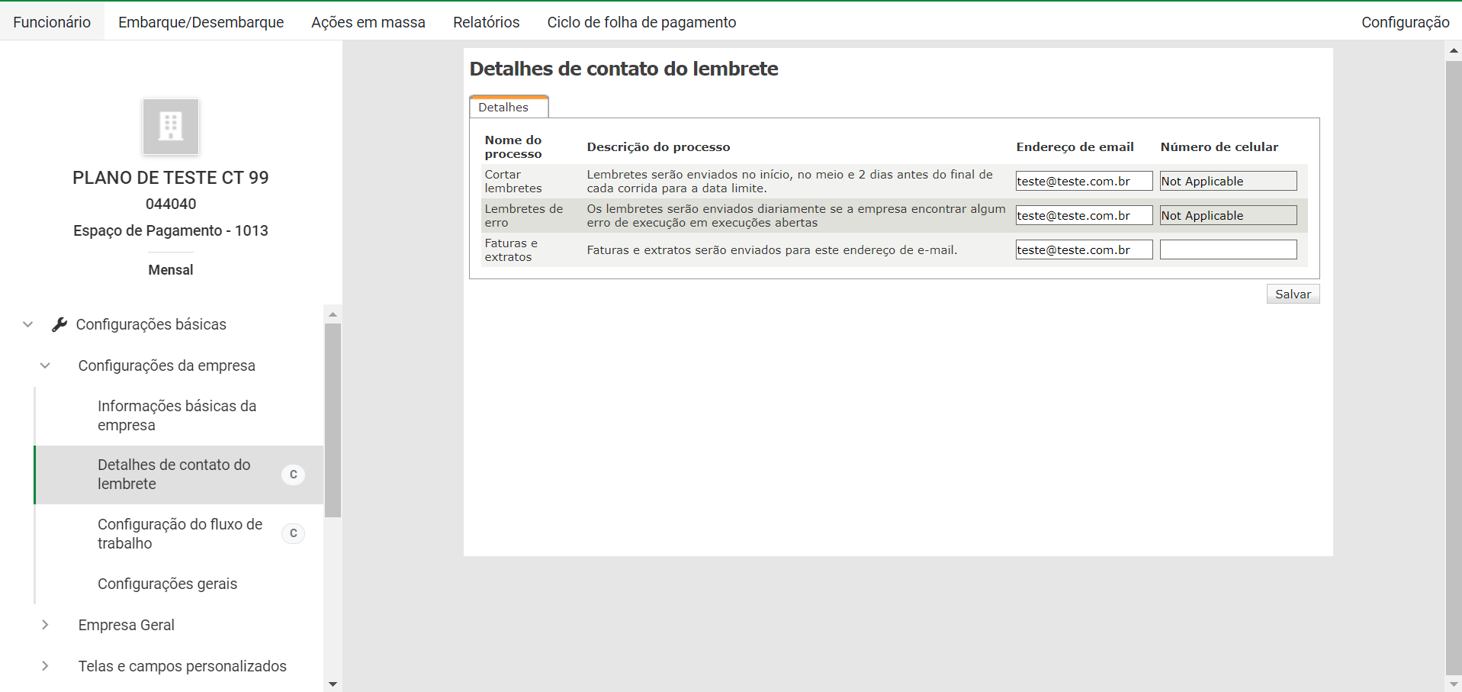The image size is (1462, 692).
Task: Expand Telas e campos personalizados
Action: 46,666
